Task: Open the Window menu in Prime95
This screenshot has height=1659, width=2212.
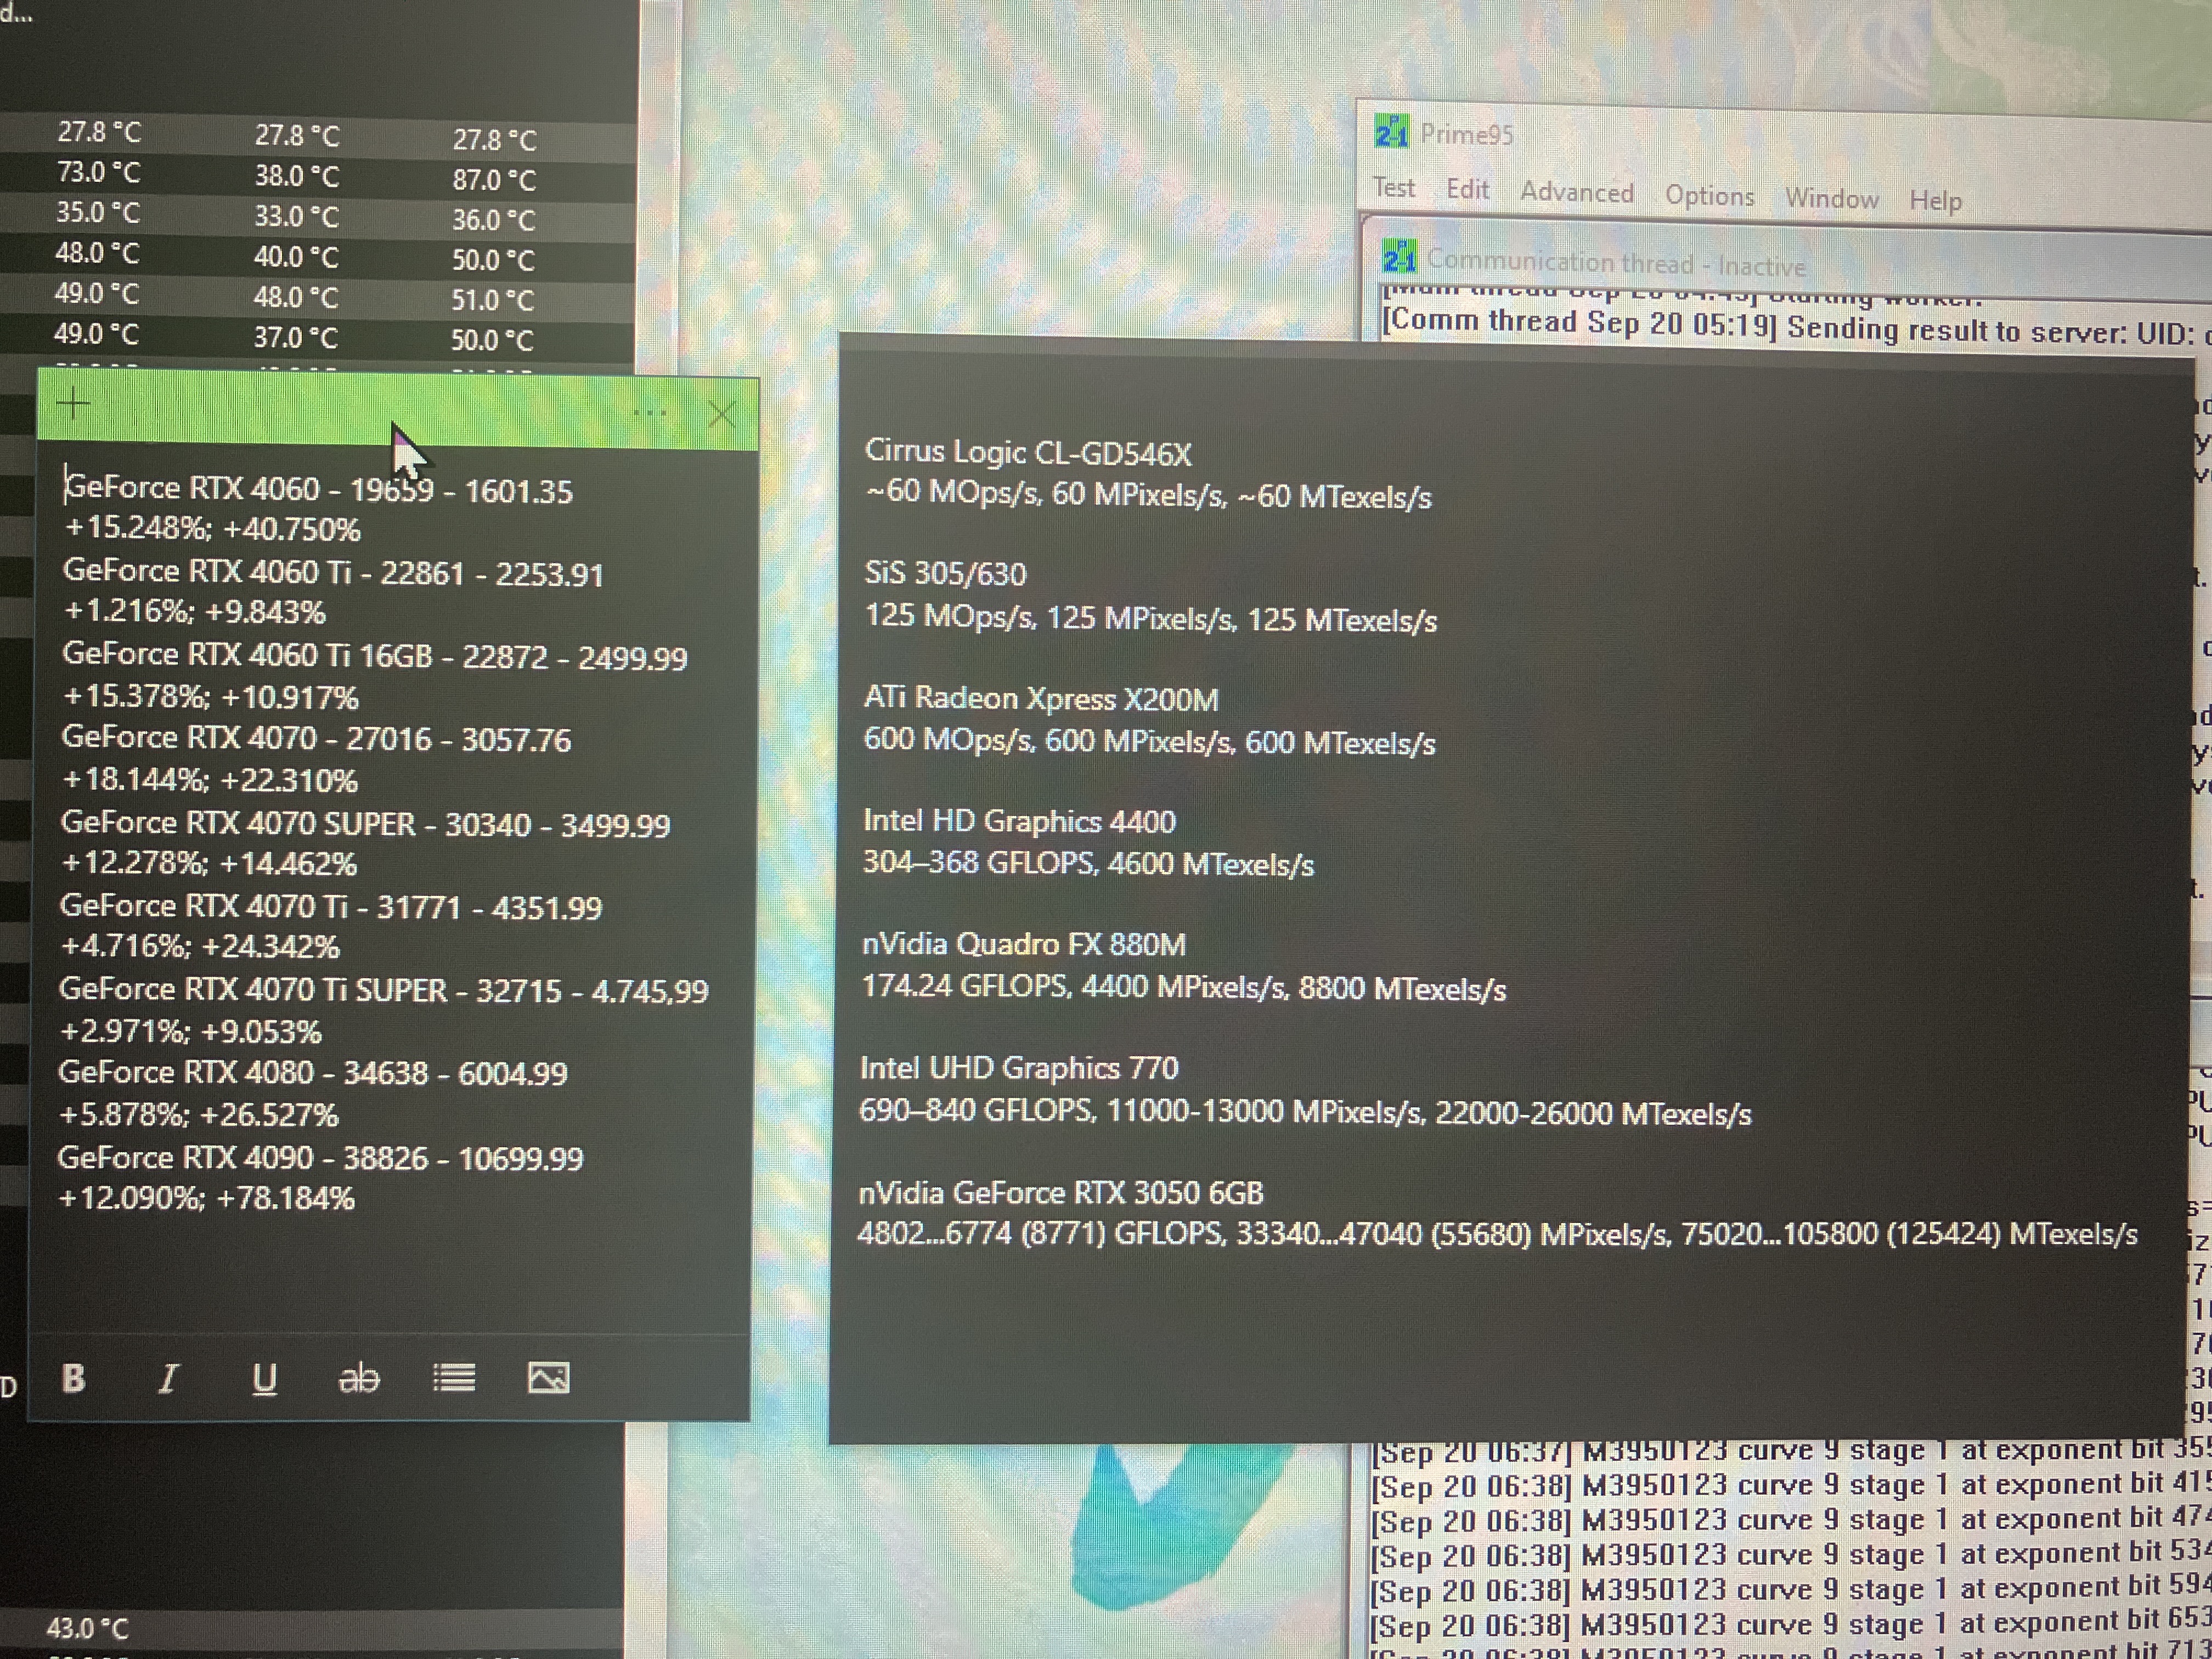Action: click(x=1831, y=198)
